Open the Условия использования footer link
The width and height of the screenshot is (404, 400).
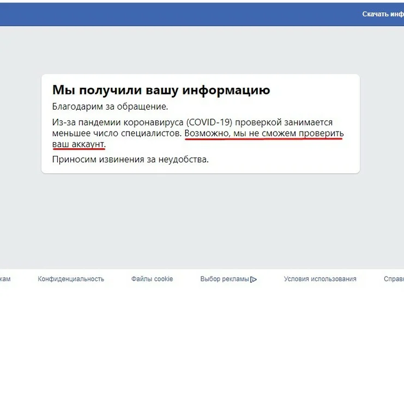[320, 279]
